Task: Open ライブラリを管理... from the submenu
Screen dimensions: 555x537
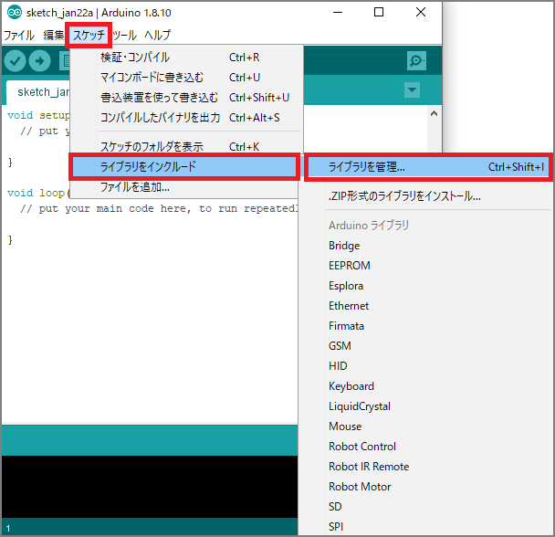Action: 428,167
